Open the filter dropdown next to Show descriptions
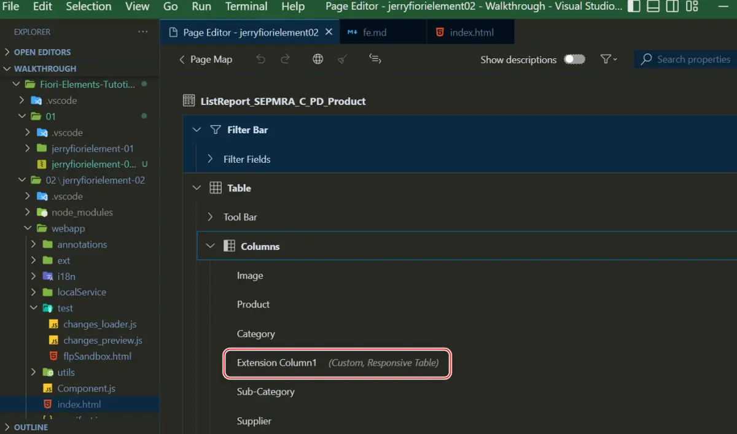 point(608,60)
